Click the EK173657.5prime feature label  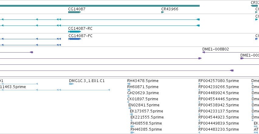[x=146, y=111]
